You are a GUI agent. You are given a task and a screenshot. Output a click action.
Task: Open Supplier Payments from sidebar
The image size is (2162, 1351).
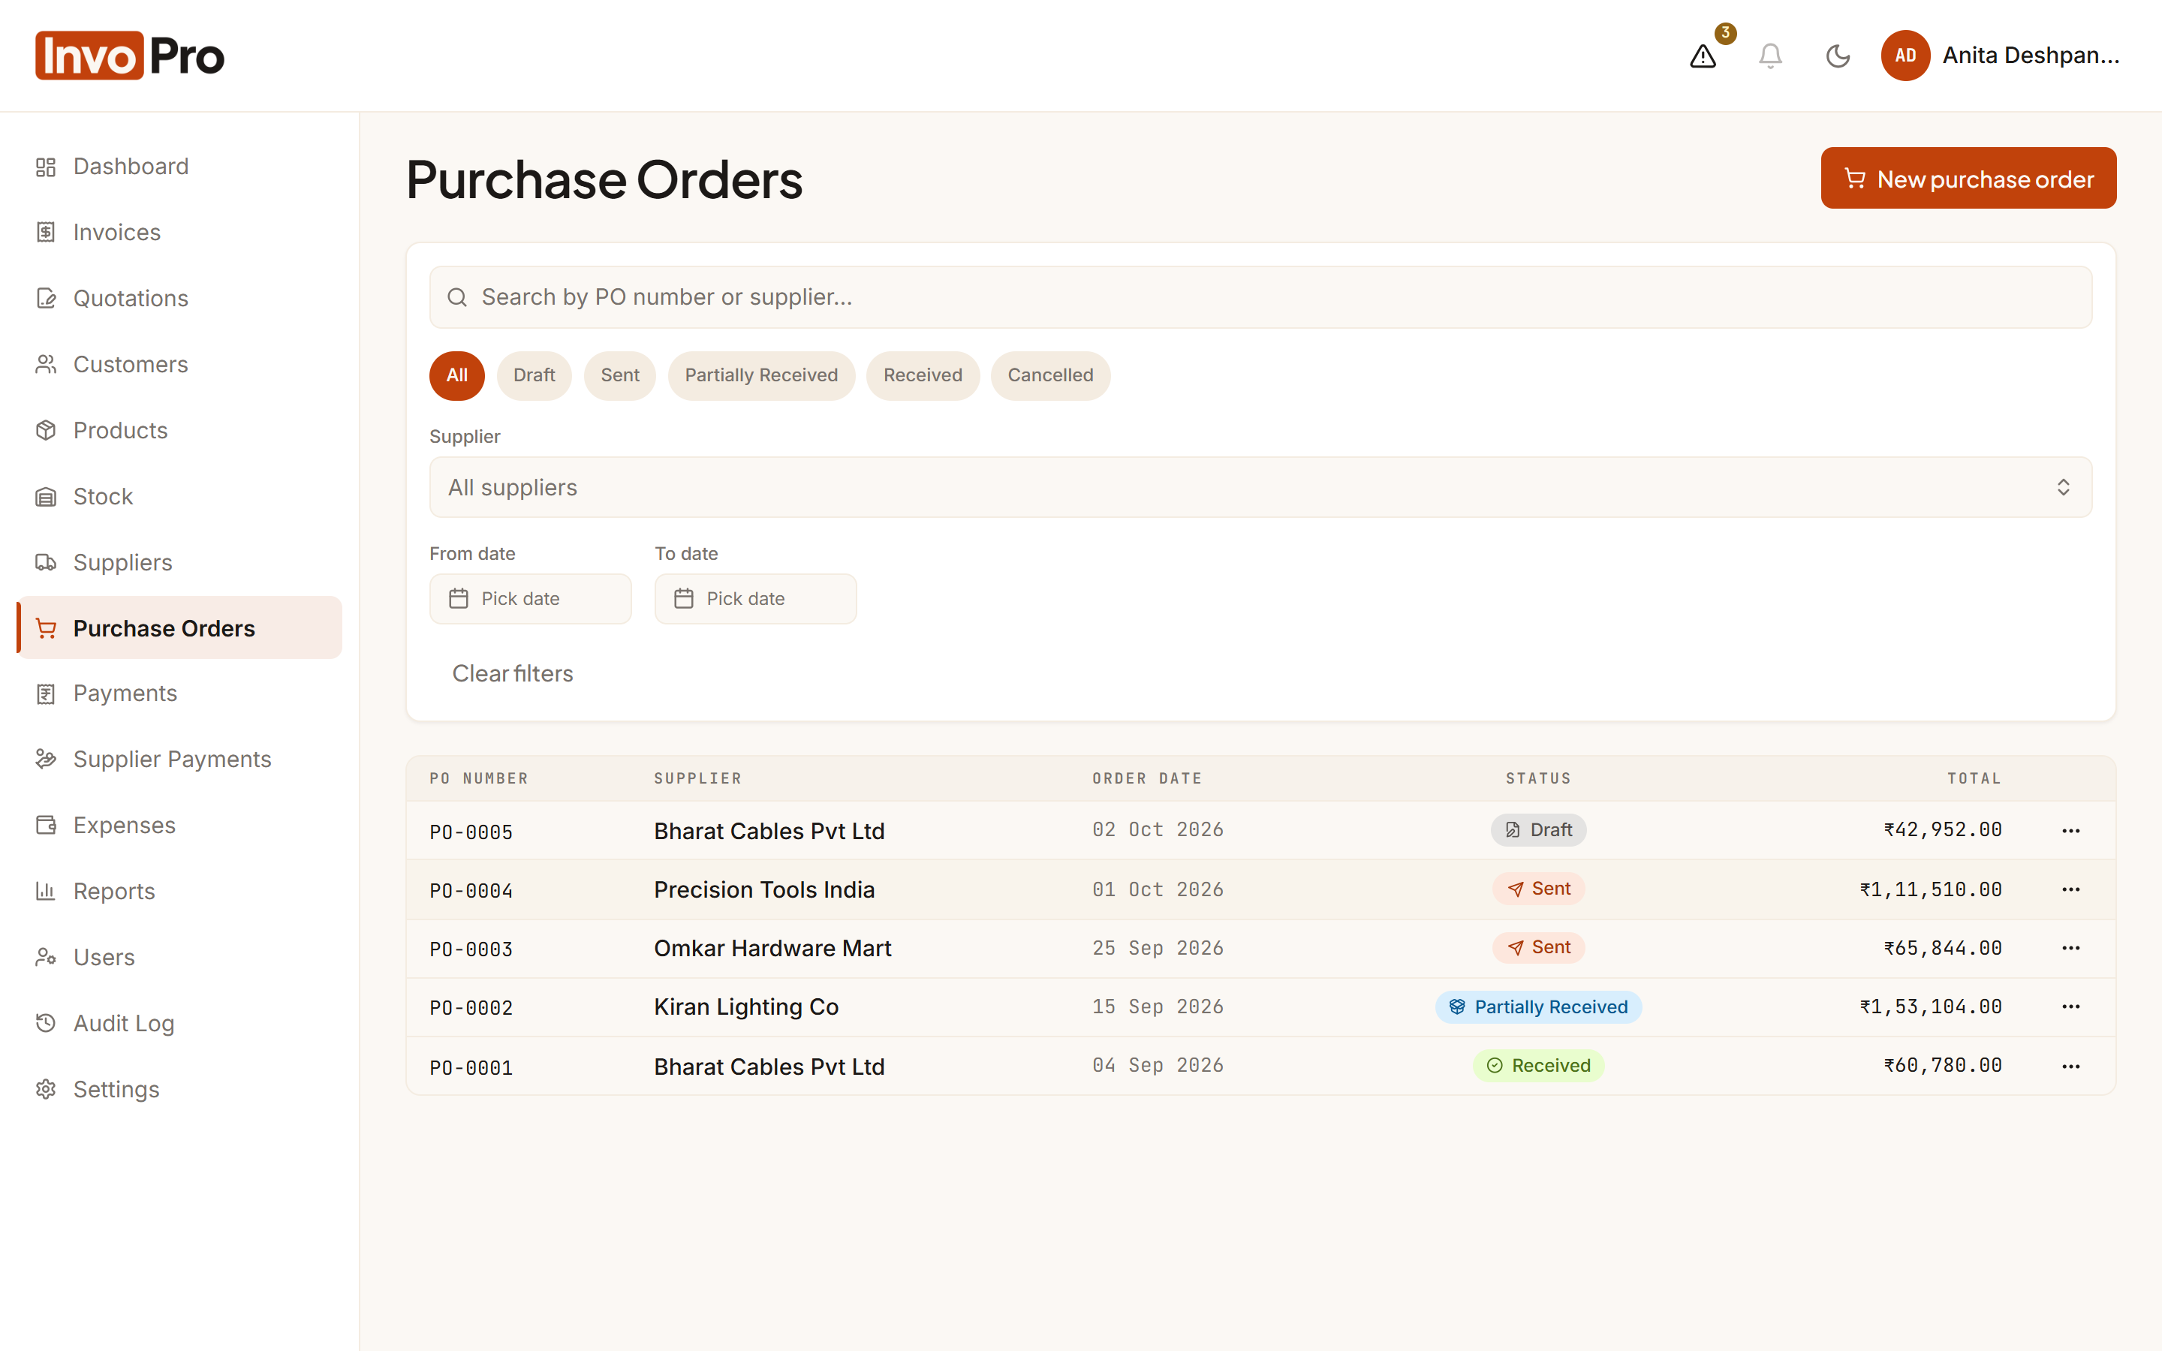click(x=179, y=760)
